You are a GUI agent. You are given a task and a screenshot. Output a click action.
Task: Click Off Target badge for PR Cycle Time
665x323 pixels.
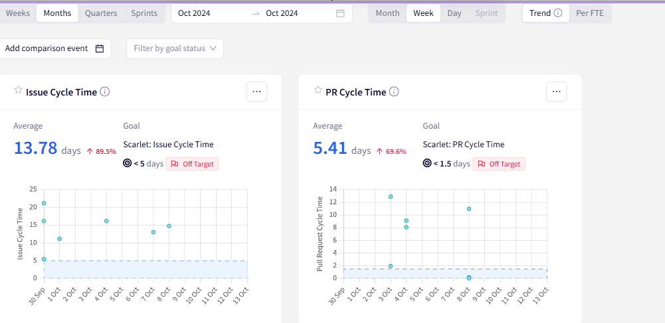[499, 164]
